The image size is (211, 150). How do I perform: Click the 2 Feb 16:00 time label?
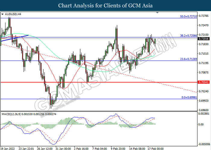[x=81, y=148]
